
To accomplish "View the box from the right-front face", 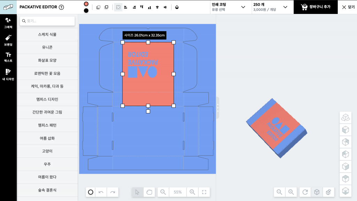I will click(x=345, y=167).
